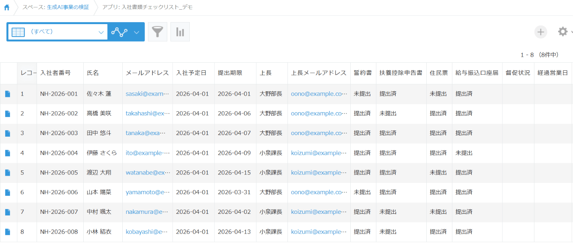Click oono@example.co… link in row 3

pos(319,133)
